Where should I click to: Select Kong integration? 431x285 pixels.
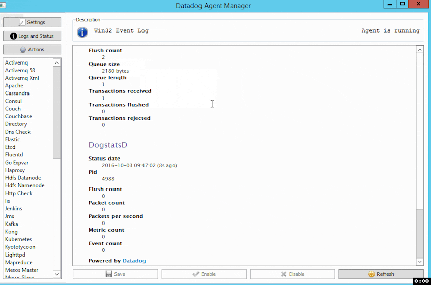tap(11, 232)
